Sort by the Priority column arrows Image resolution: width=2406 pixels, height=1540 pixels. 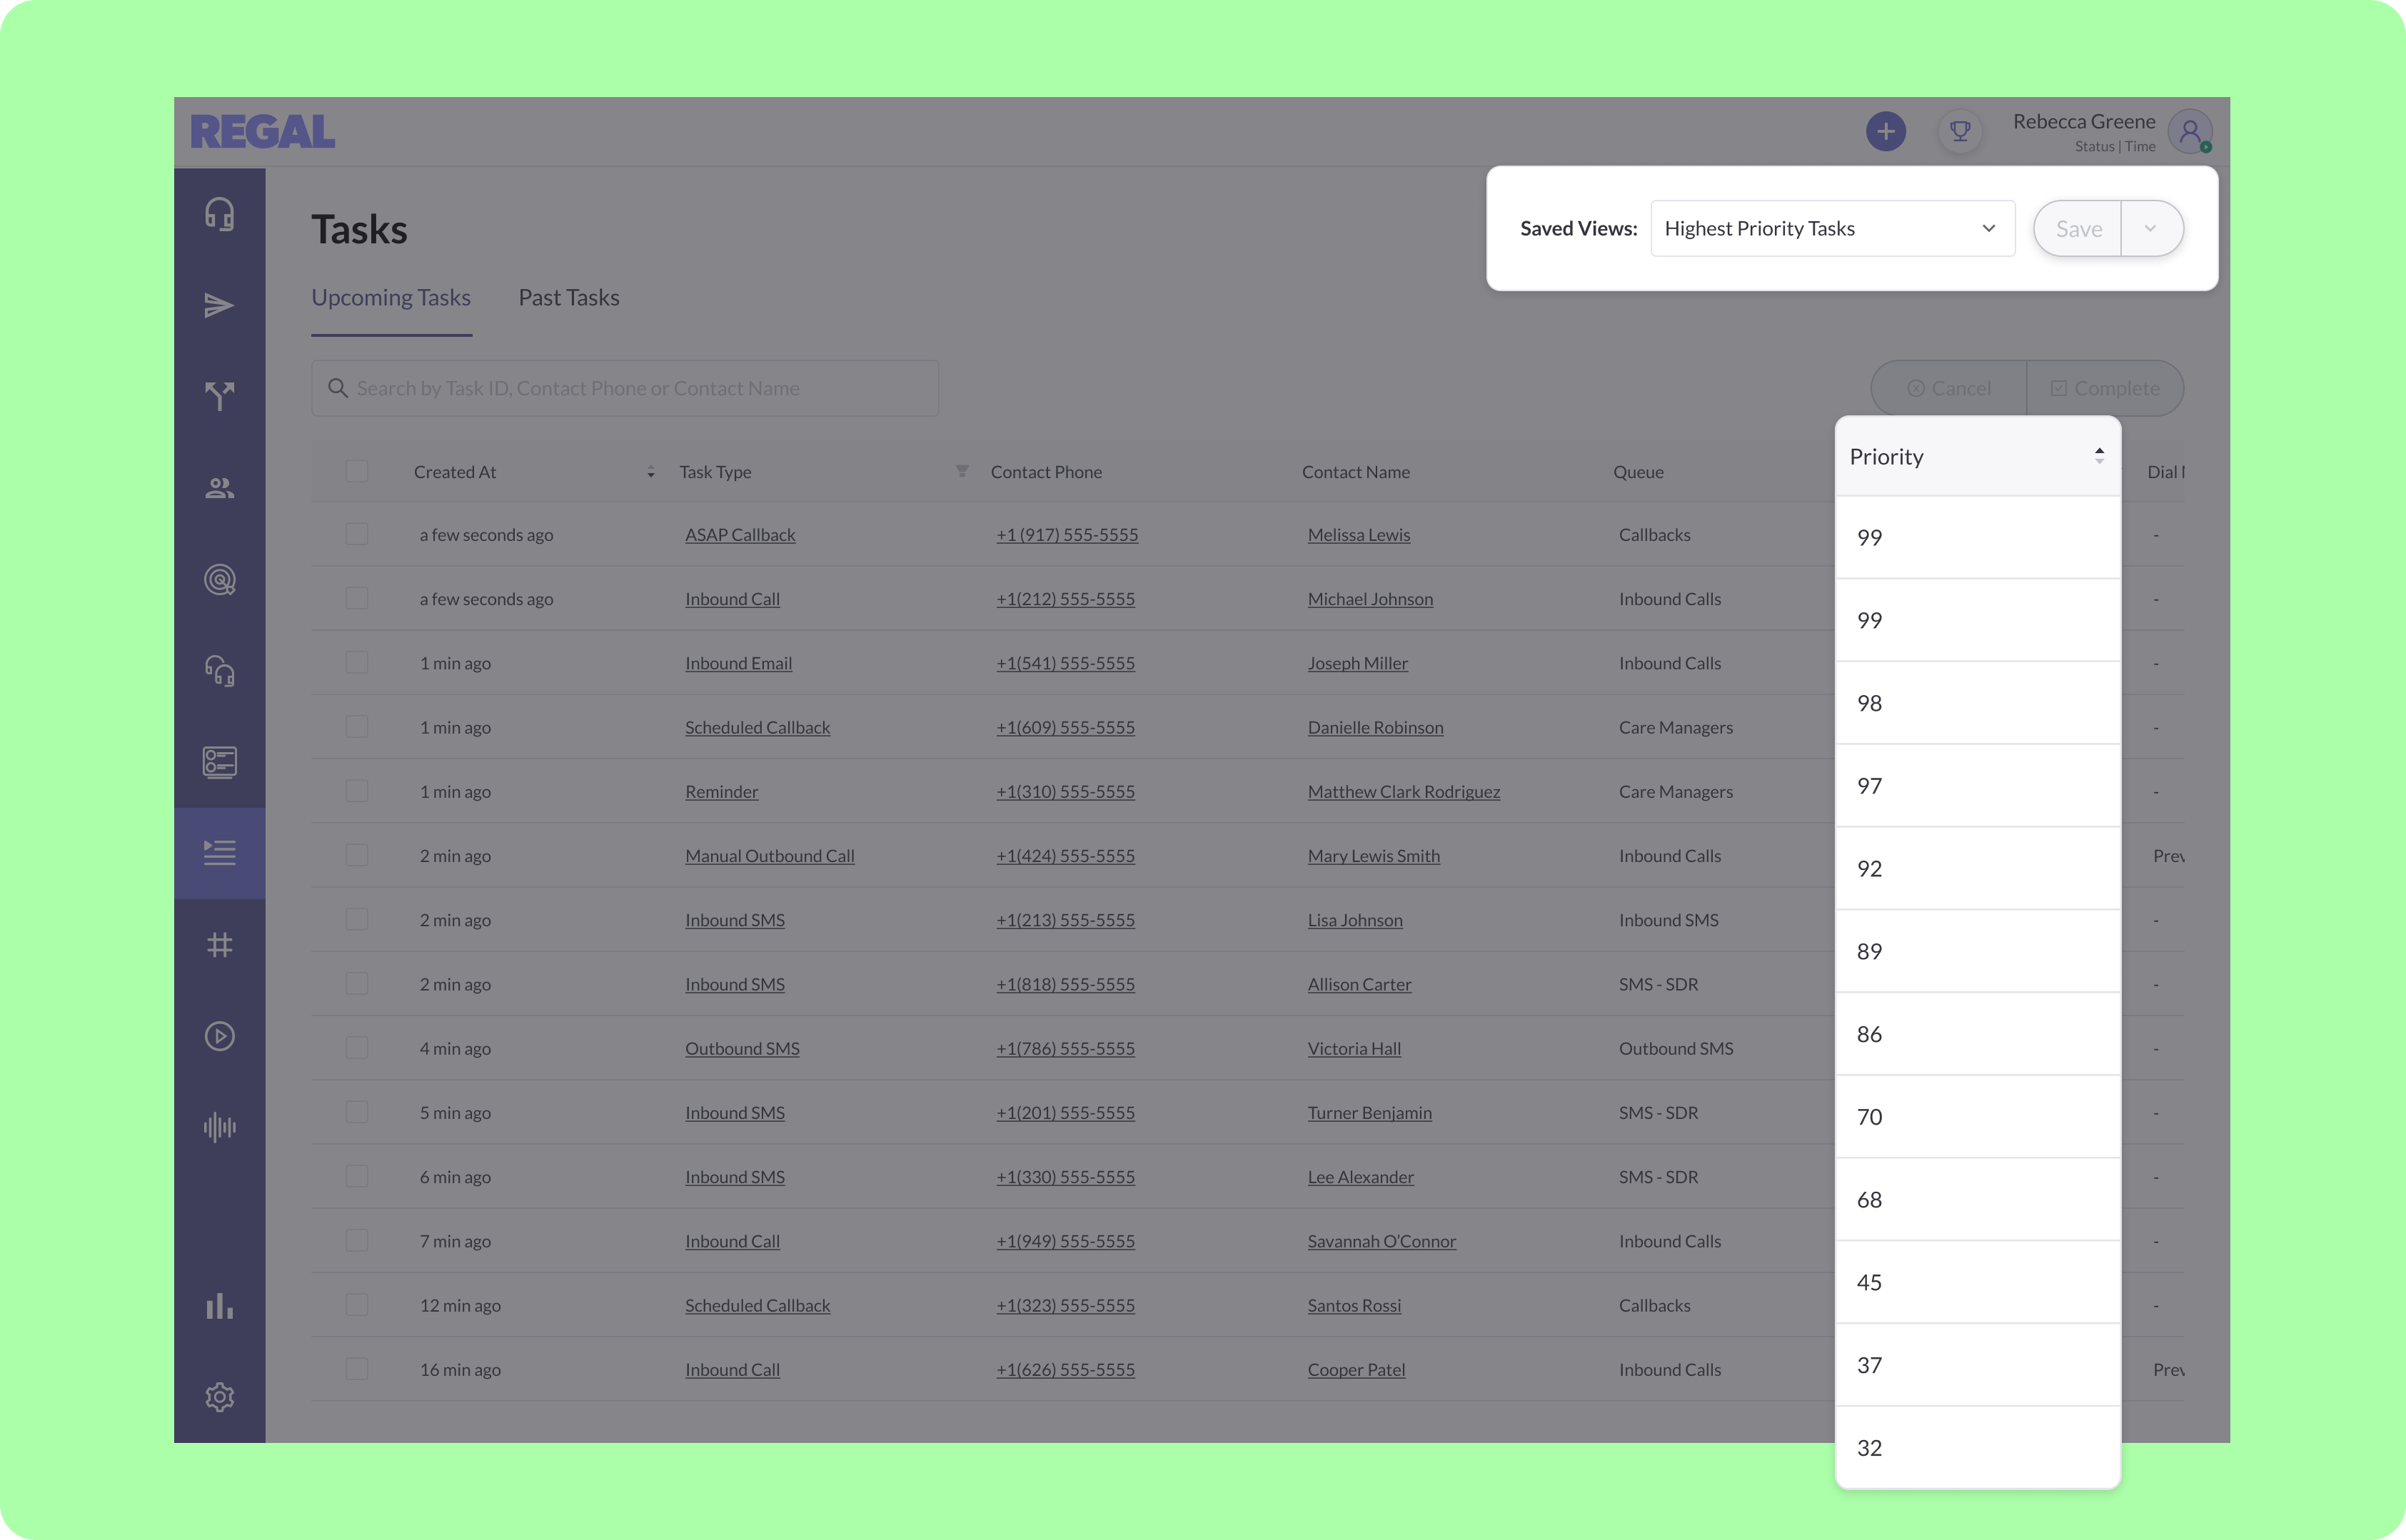click(2099, 456)
